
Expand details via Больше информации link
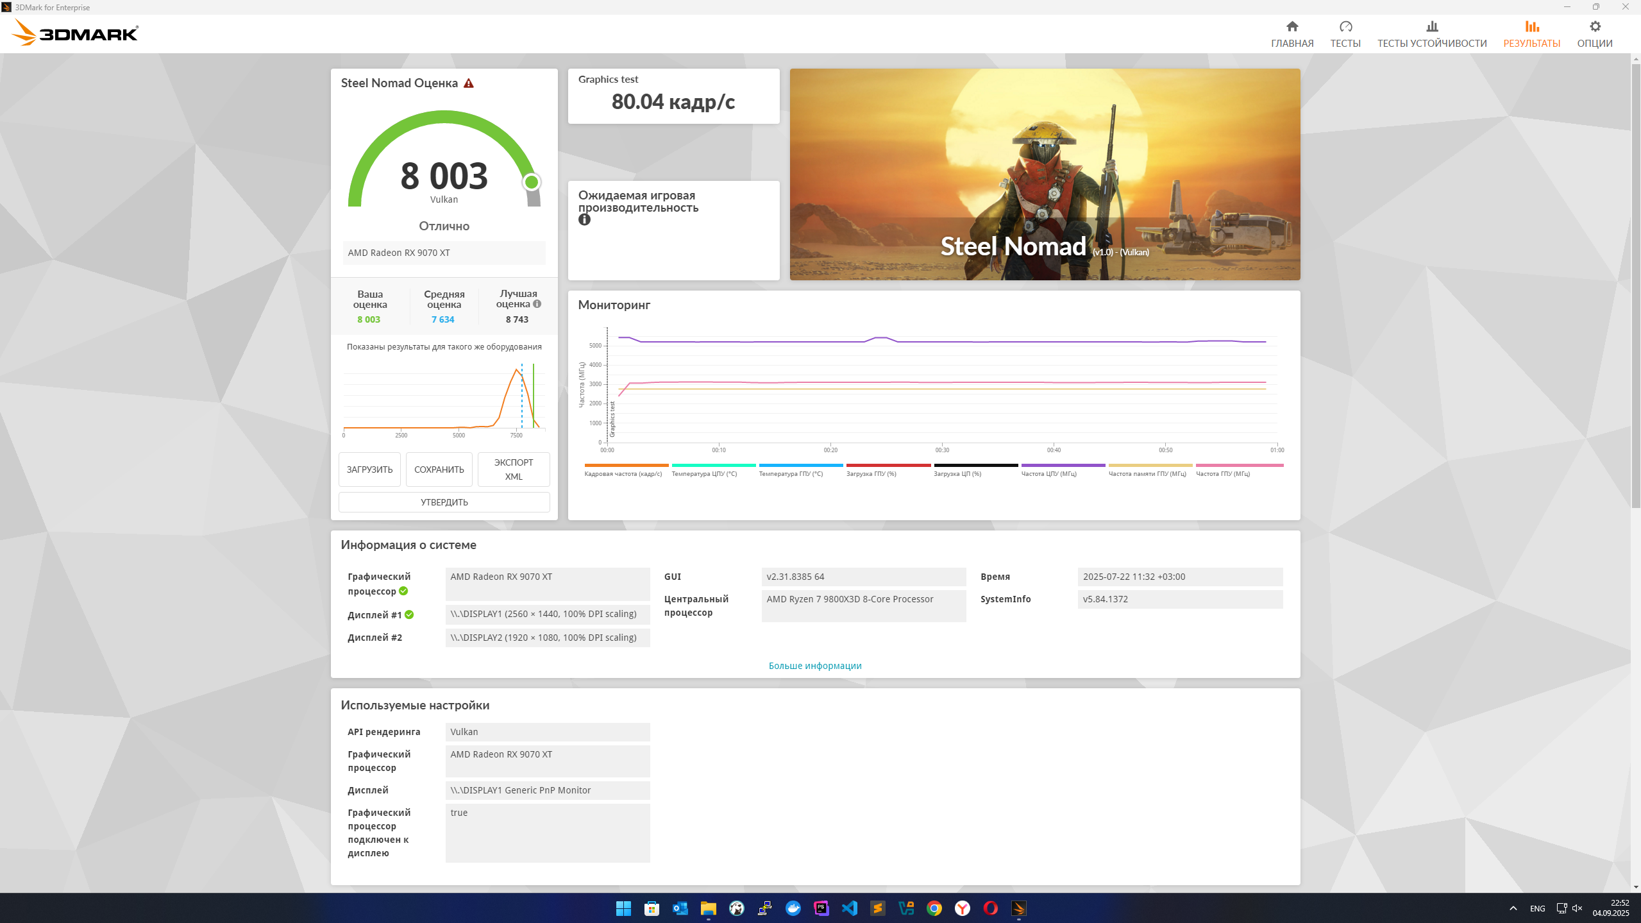point(814,666)
